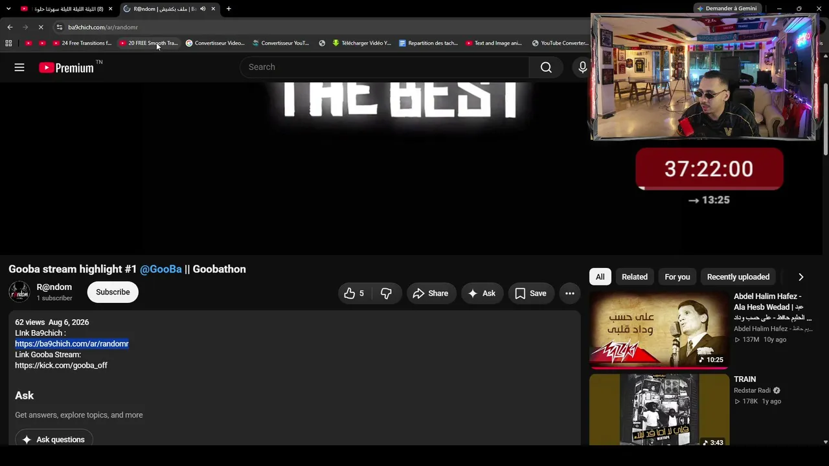Open Redstar Radi channel name
This screenshot has height=466, width=829.
click(752, 390)
